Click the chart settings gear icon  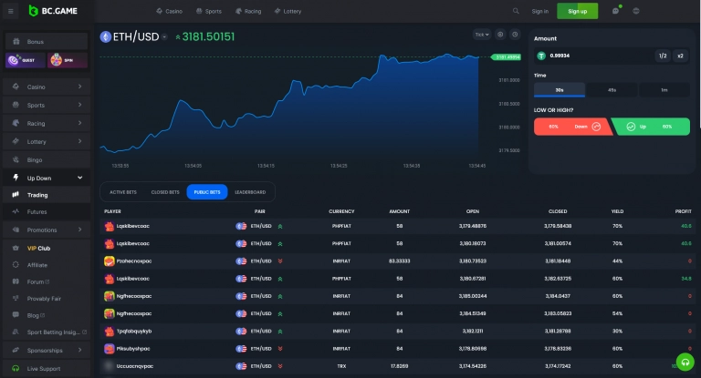(500, 35)
